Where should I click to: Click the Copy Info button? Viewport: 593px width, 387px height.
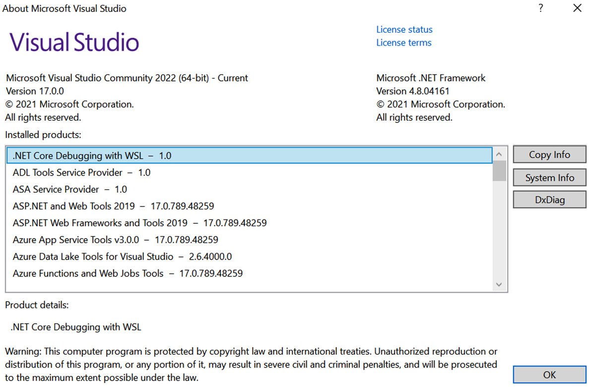(549, 154)
